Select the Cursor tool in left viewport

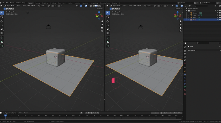point(2,17)
